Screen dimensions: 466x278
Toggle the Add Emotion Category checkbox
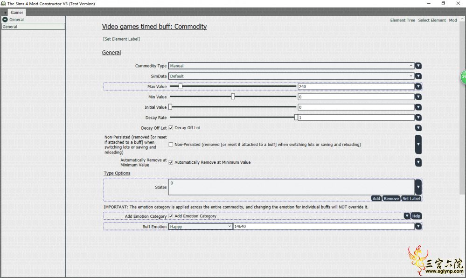coord(171,216)
